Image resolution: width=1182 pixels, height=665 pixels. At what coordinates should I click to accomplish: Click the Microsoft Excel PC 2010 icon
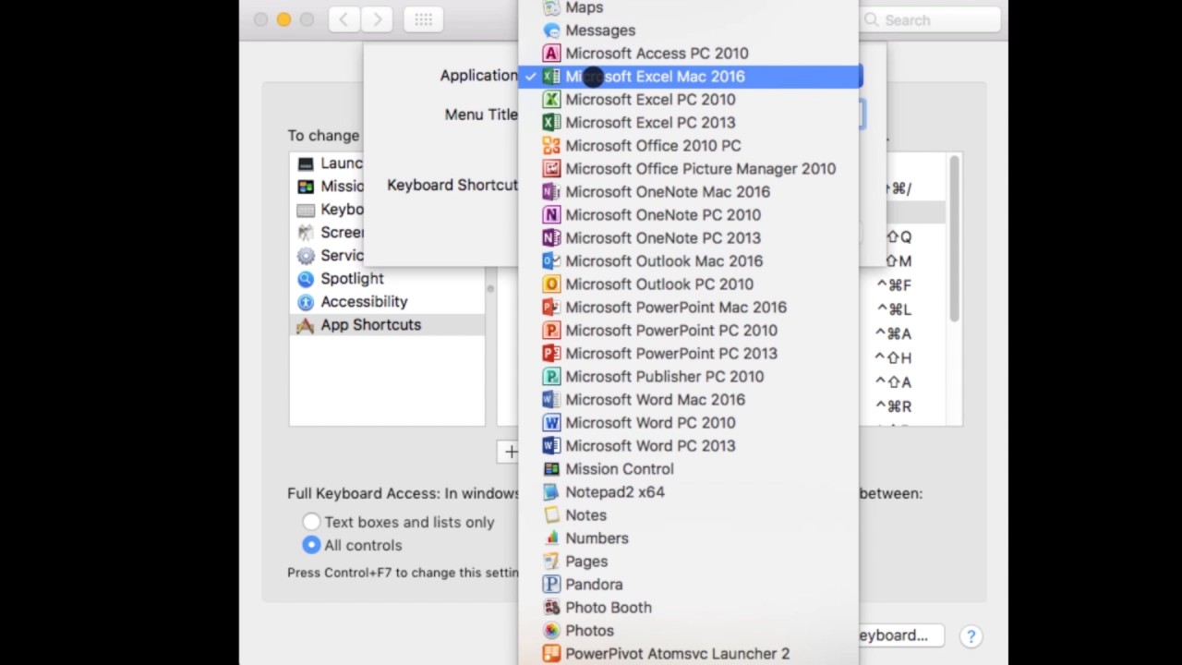tap(551, 100)
